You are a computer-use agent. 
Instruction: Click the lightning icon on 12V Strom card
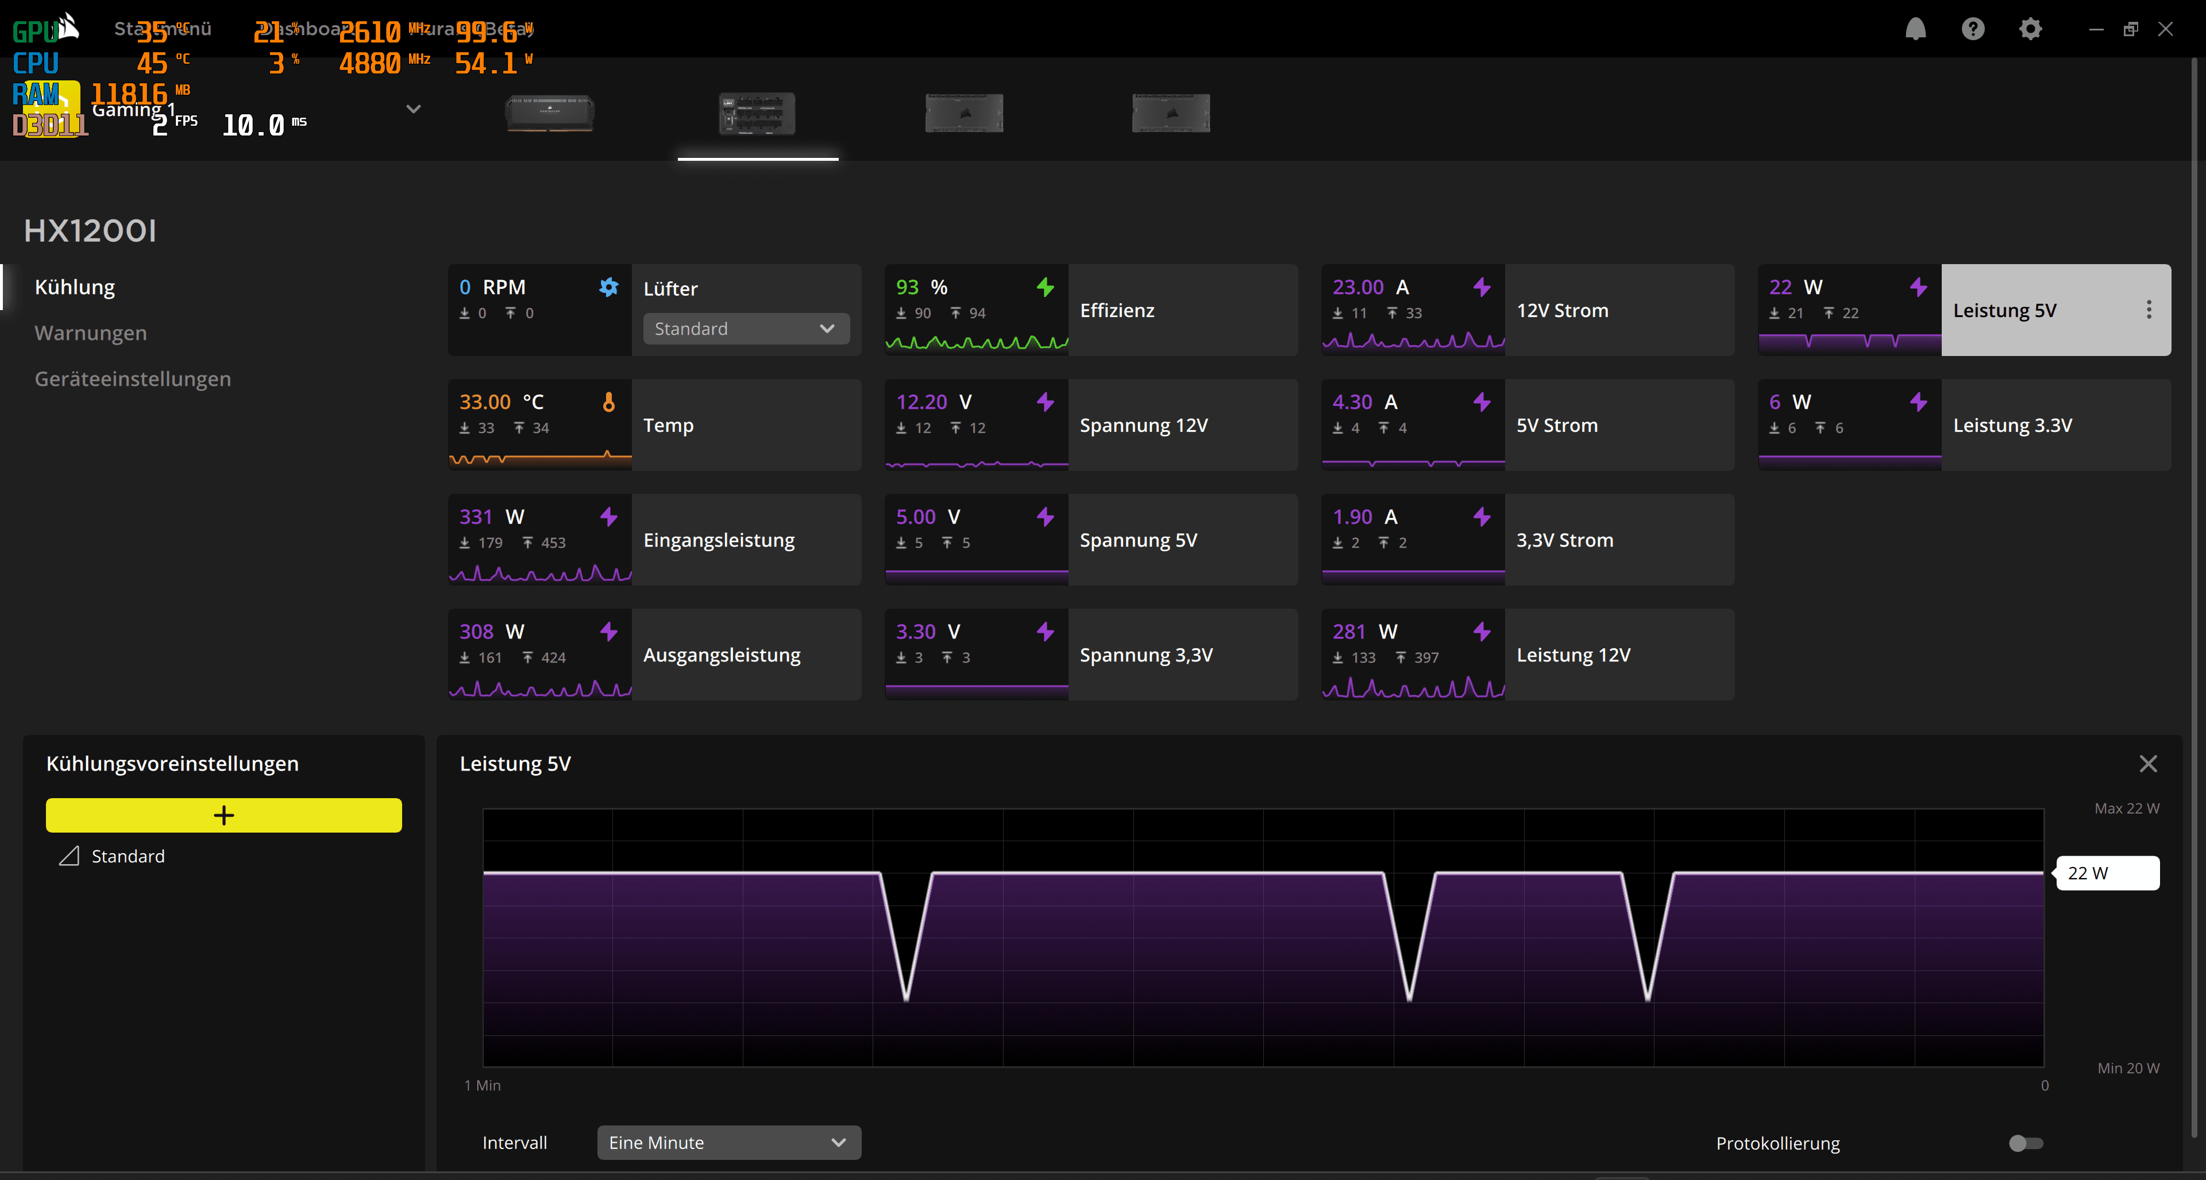[1482, 287]
